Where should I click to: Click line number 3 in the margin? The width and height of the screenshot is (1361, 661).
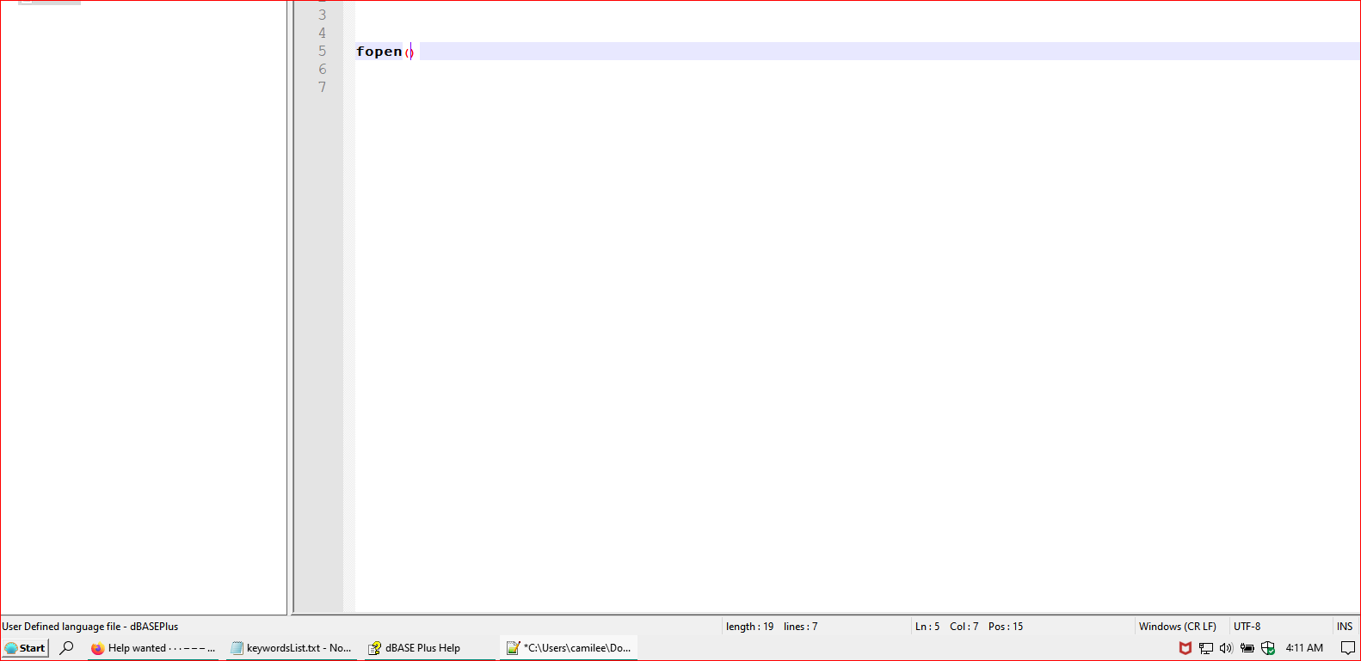tap(323, 15)
